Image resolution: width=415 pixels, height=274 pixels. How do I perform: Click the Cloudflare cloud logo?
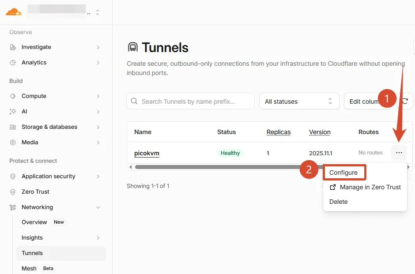coord(14,12)
